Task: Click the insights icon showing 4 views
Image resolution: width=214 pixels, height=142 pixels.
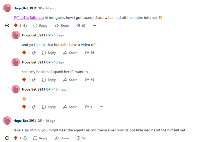Action: 89,107
